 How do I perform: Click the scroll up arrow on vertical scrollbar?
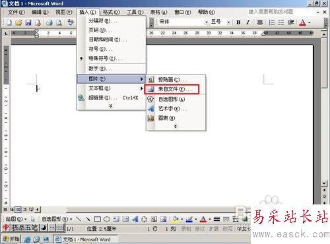coord(324,34)
